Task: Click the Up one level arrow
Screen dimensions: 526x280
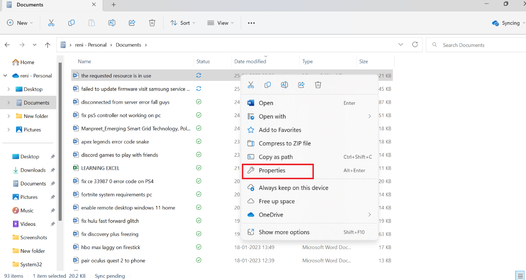Action: [48, 45]
